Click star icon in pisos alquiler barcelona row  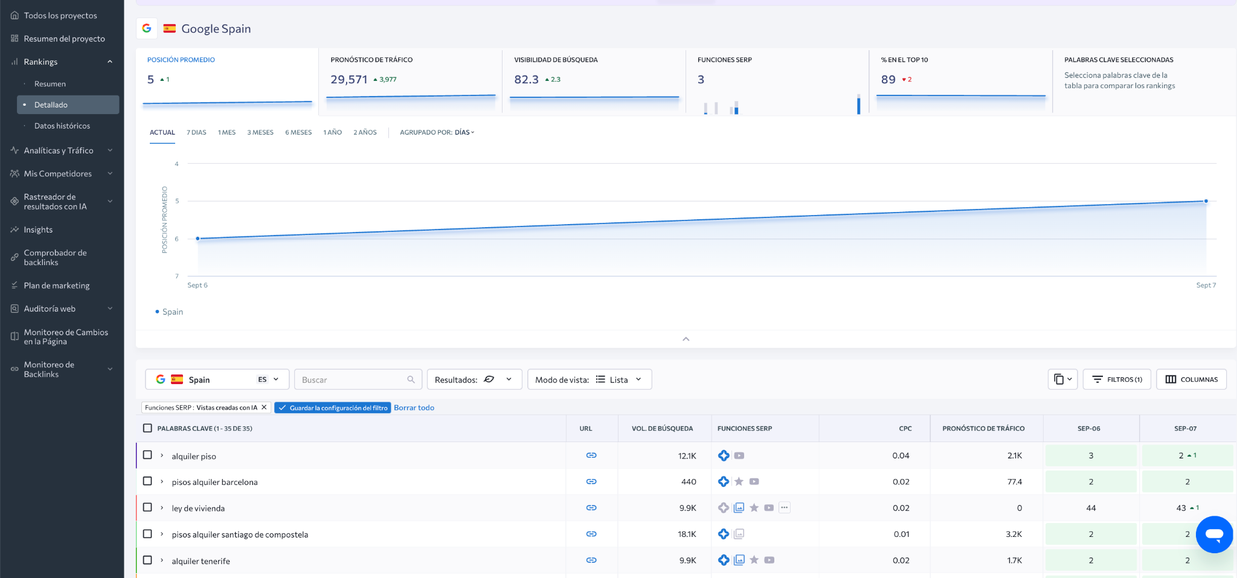pos(739,481)
